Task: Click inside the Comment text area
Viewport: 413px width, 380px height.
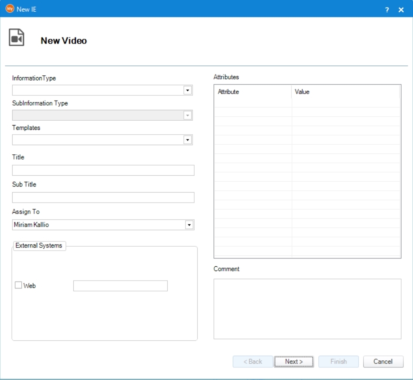Action: 307,309
